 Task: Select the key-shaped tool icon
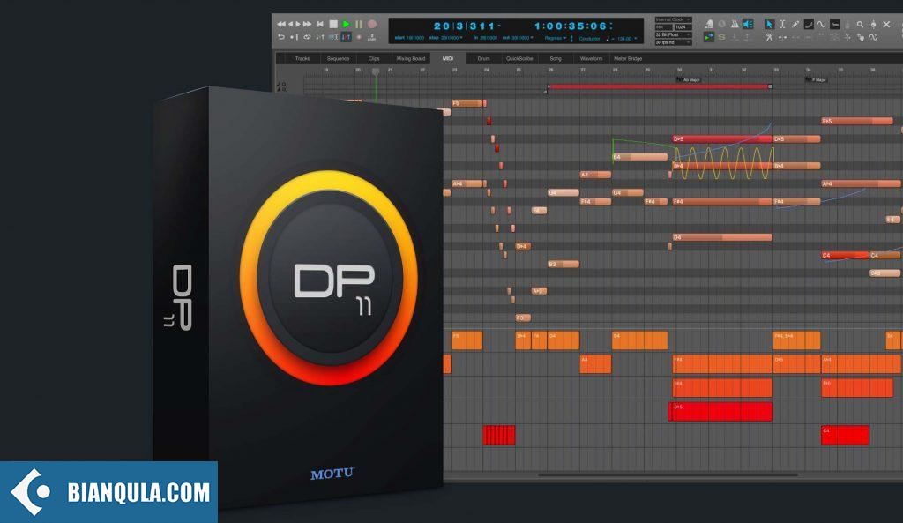tap(834, 24)
